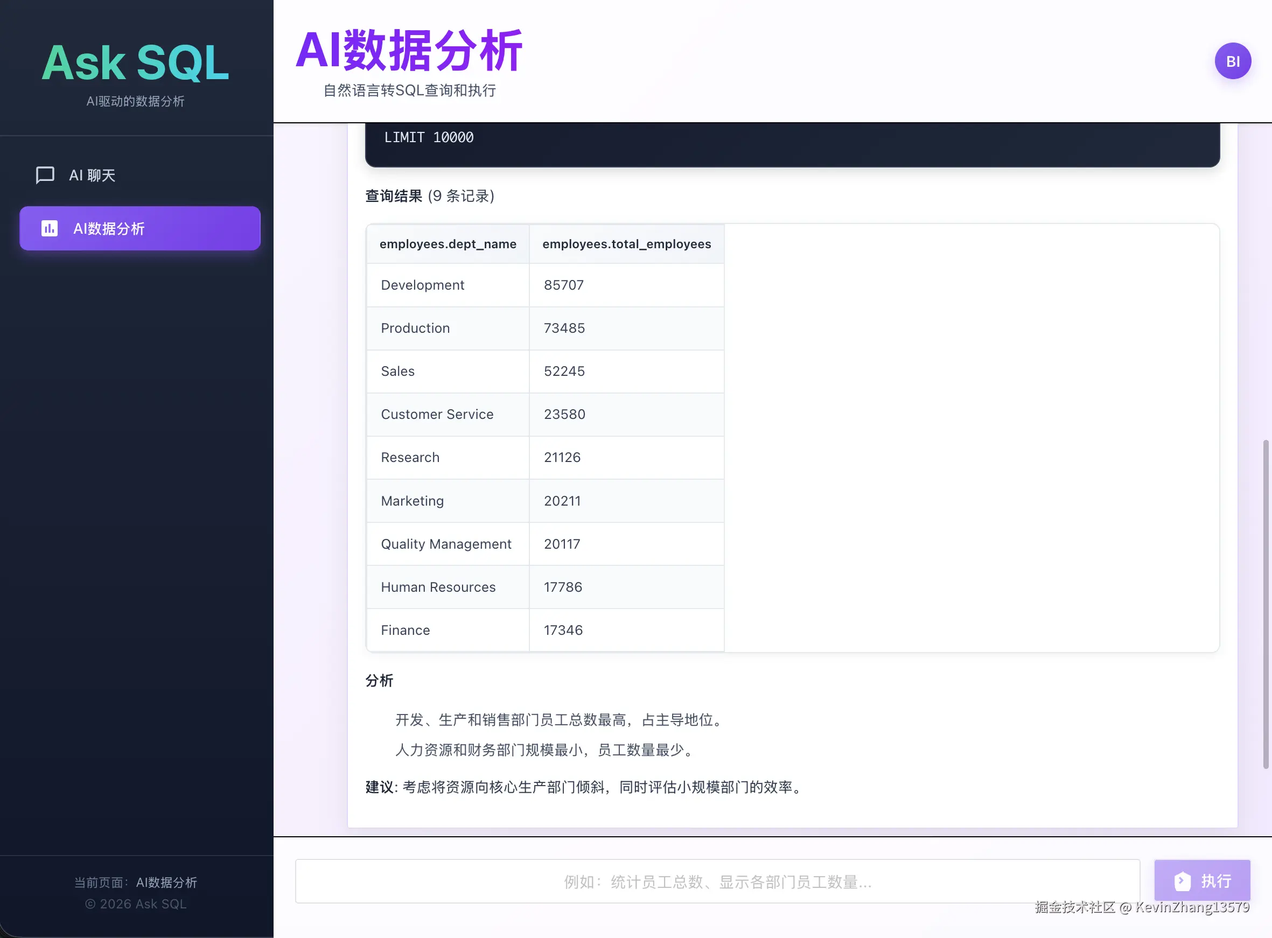This screenshot has height=938, width=1272.
Task: Select the employees.total_employees column header
Action: 626,243
